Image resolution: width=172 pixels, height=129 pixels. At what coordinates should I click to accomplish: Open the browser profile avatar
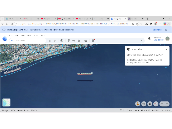pyautogui.click(x=156, y=24)
